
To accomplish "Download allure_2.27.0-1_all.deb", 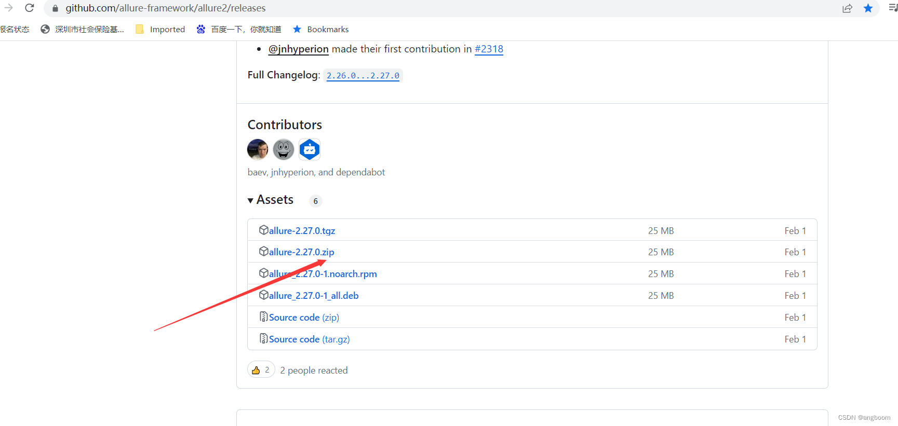I will (x=314, y=295).
